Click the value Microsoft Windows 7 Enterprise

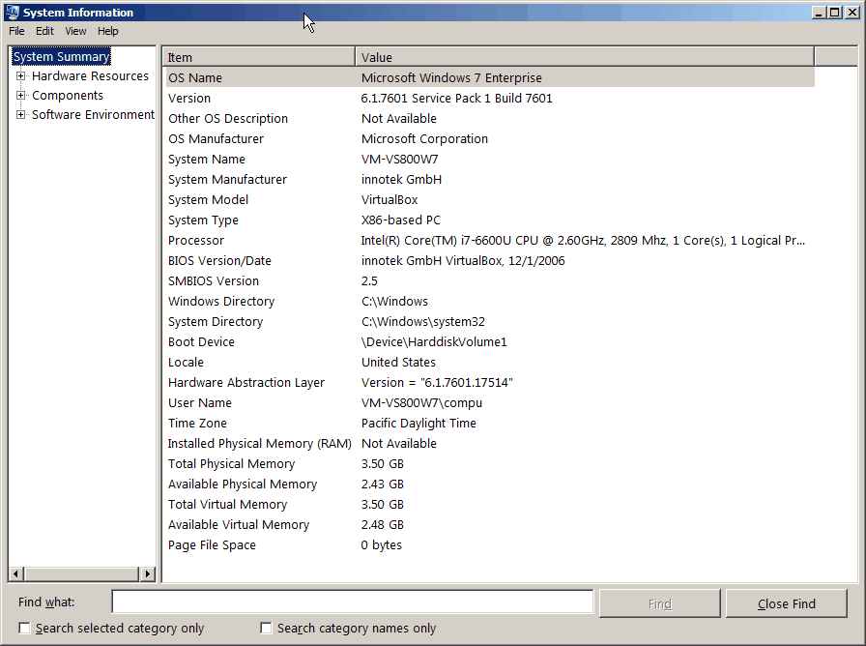tap(451, 78)
